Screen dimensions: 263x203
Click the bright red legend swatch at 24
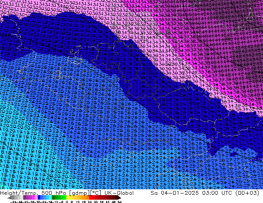tap(90, 198)
